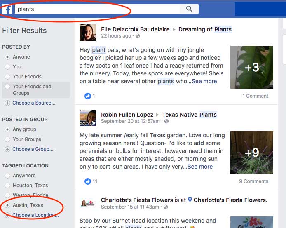Viewport: 286px width, 228px height.
Task: Click the search field containing "plants"
Action: pos(97,9)
